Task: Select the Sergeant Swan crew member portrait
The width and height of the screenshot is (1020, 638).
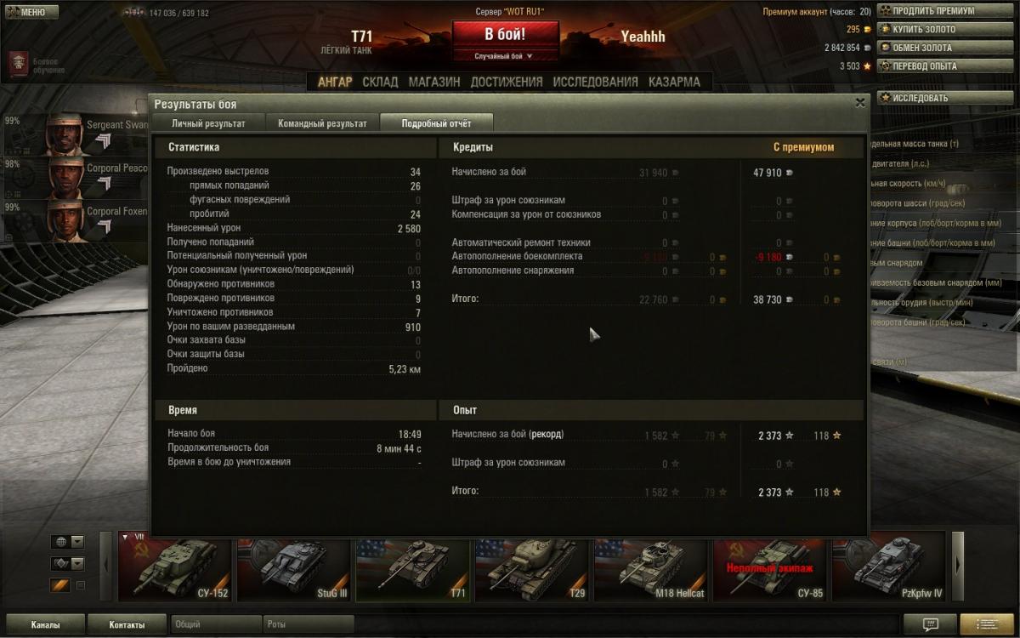Action: coord(64,134)
